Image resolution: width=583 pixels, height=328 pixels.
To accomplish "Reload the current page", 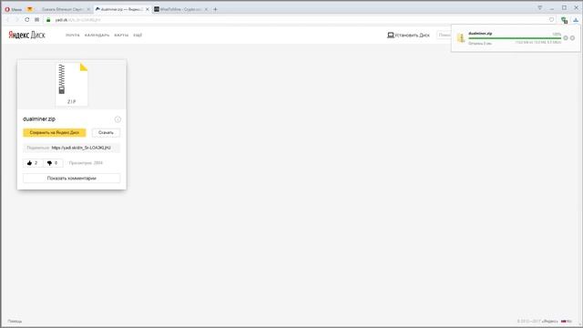I will pos(26,20).
